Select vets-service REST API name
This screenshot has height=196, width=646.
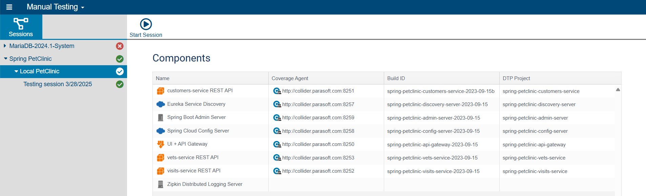(193, 157)
